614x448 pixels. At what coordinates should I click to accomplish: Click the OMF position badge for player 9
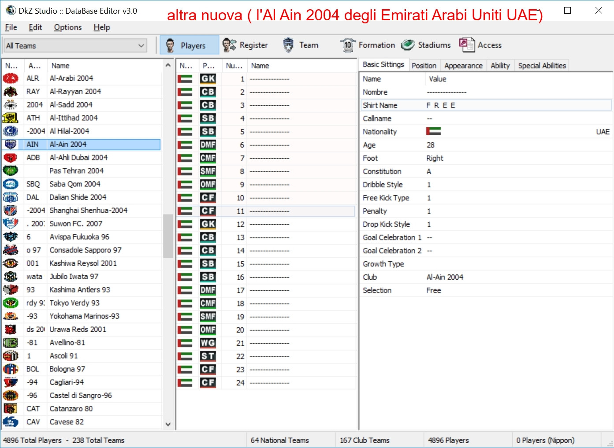click(x=208, y=185)
